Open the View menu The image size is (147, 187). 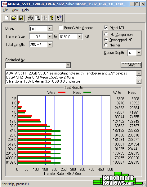(15, 10)
